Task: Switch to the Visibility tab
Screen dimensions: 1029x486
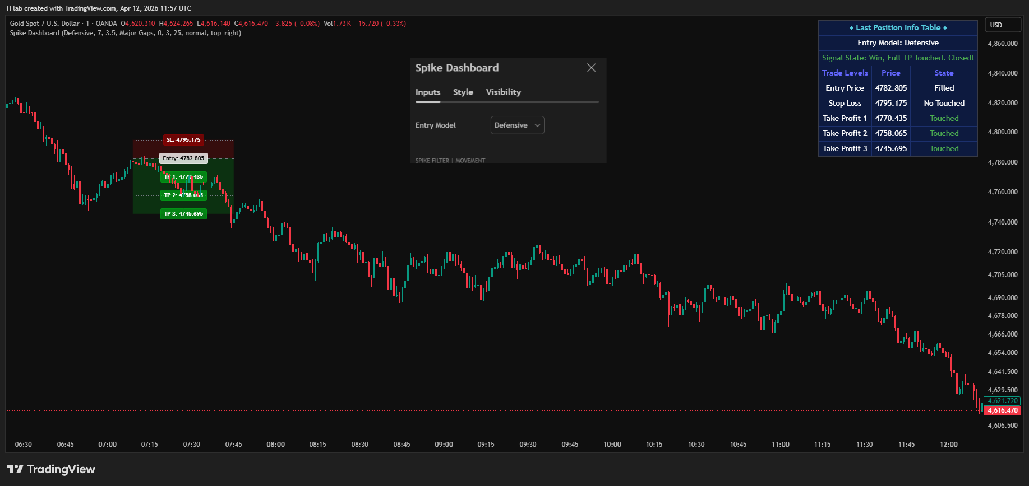Action: pos(504,92)
